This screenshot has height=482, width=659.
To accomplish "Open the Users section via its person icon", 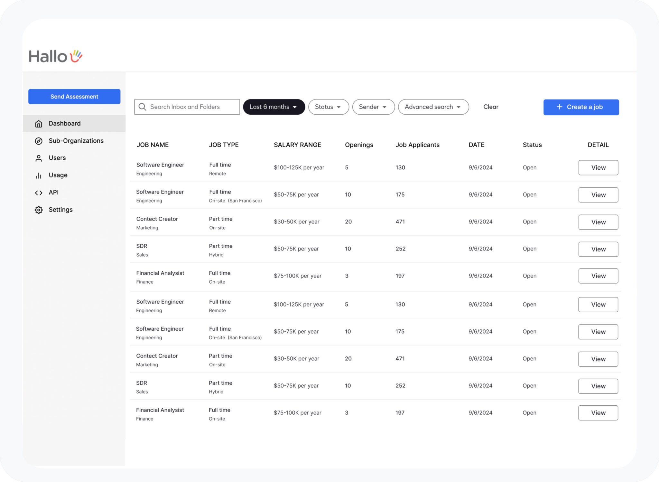I will coord(39,158).
